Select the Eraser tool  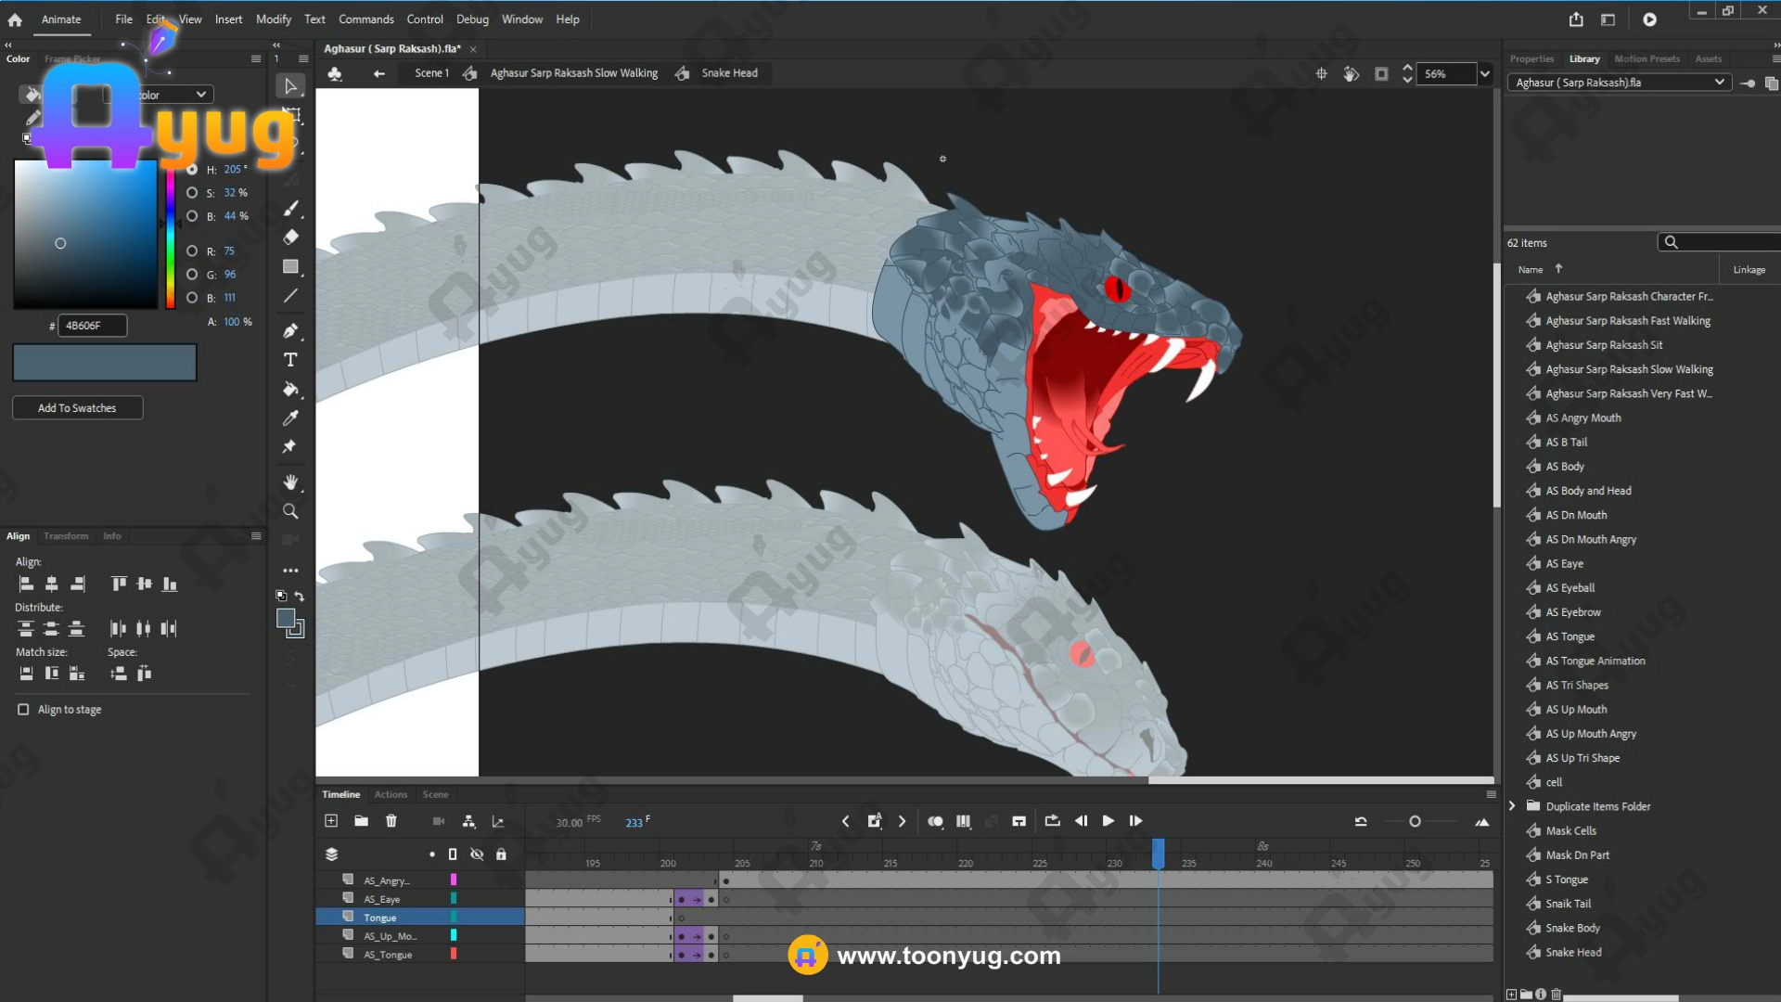290,238
